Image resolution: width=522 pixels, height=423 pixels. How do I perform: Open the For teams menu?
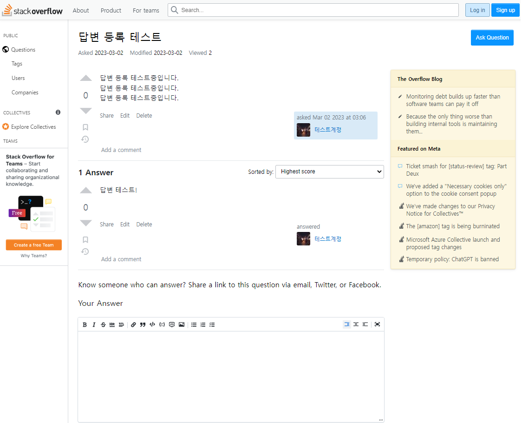point(146,10)
